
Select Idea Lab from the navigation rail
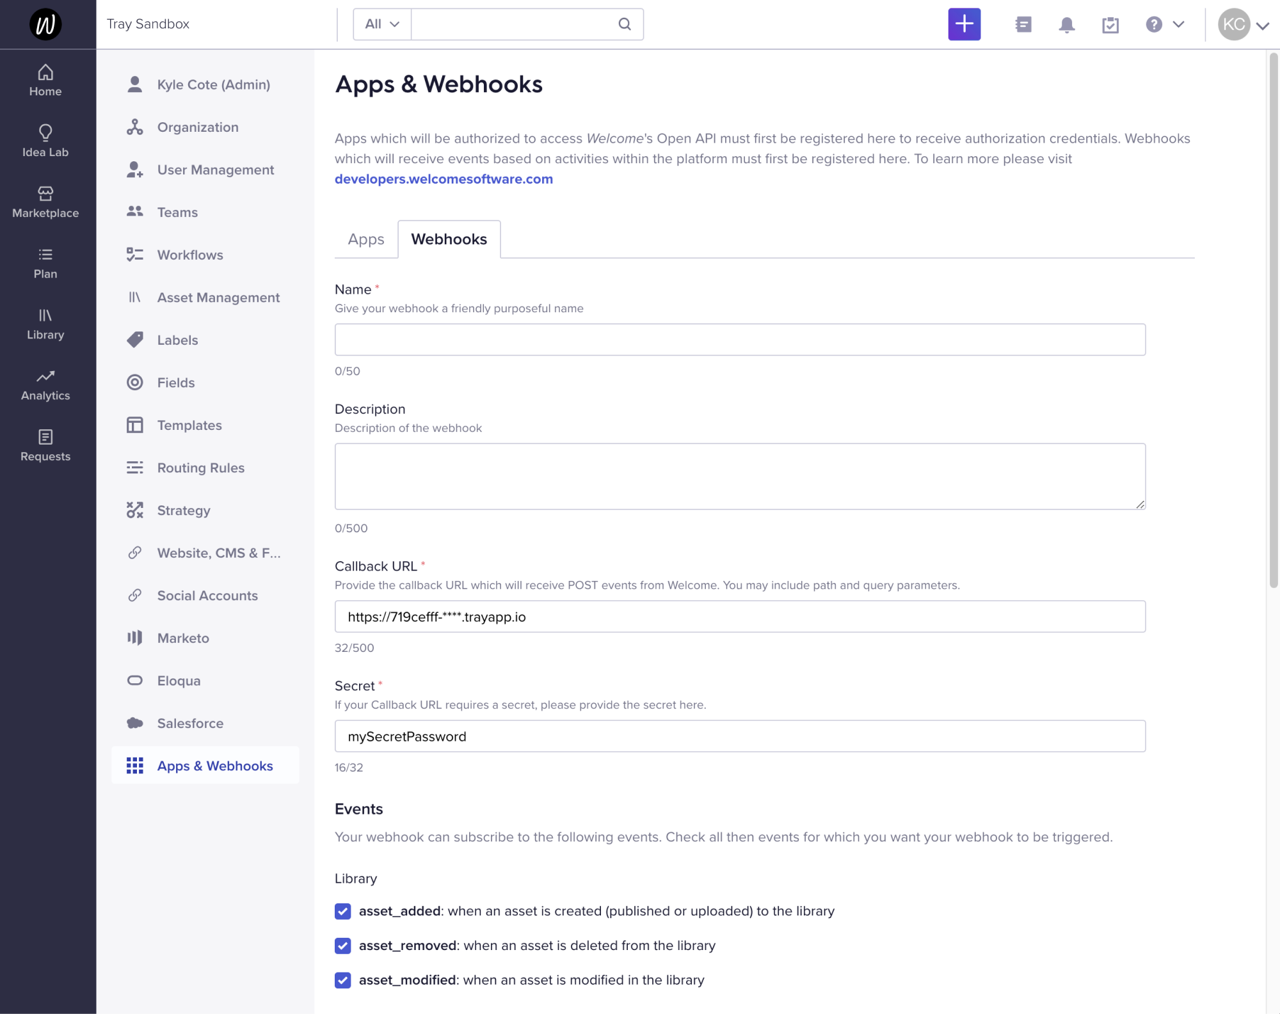(x=45, y=140)
